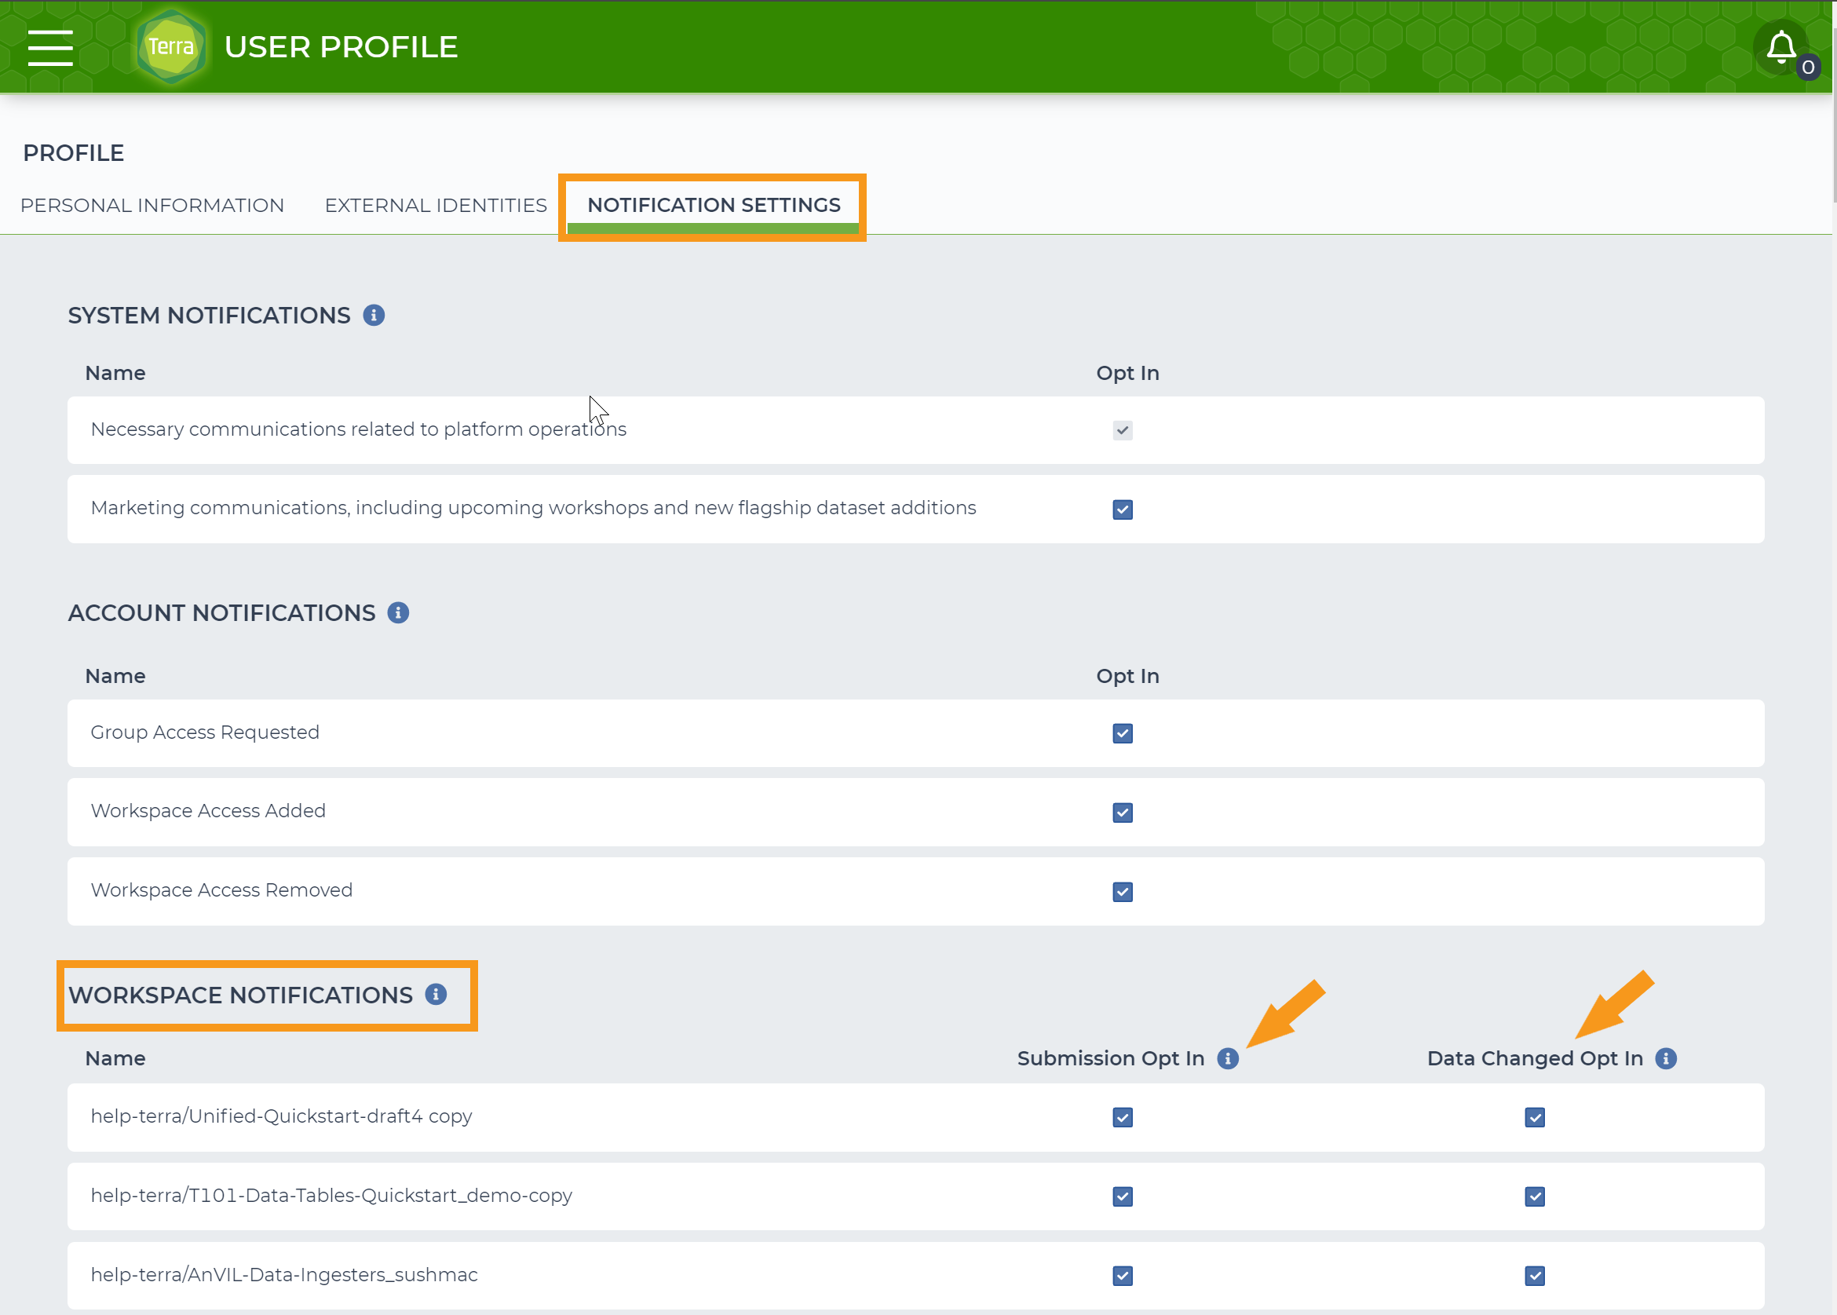Show Submission Opt In info icon
Image resolution: width=1837 pixels, height=1315 pixels.
click(x=1228, y=1058)
